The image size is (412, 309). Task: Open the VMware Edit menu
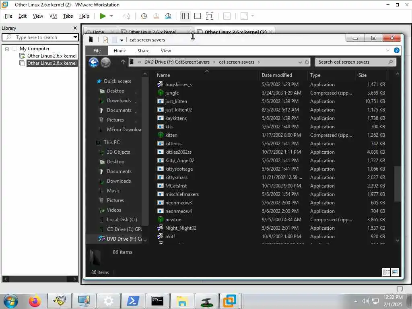(x=23, y=16)
